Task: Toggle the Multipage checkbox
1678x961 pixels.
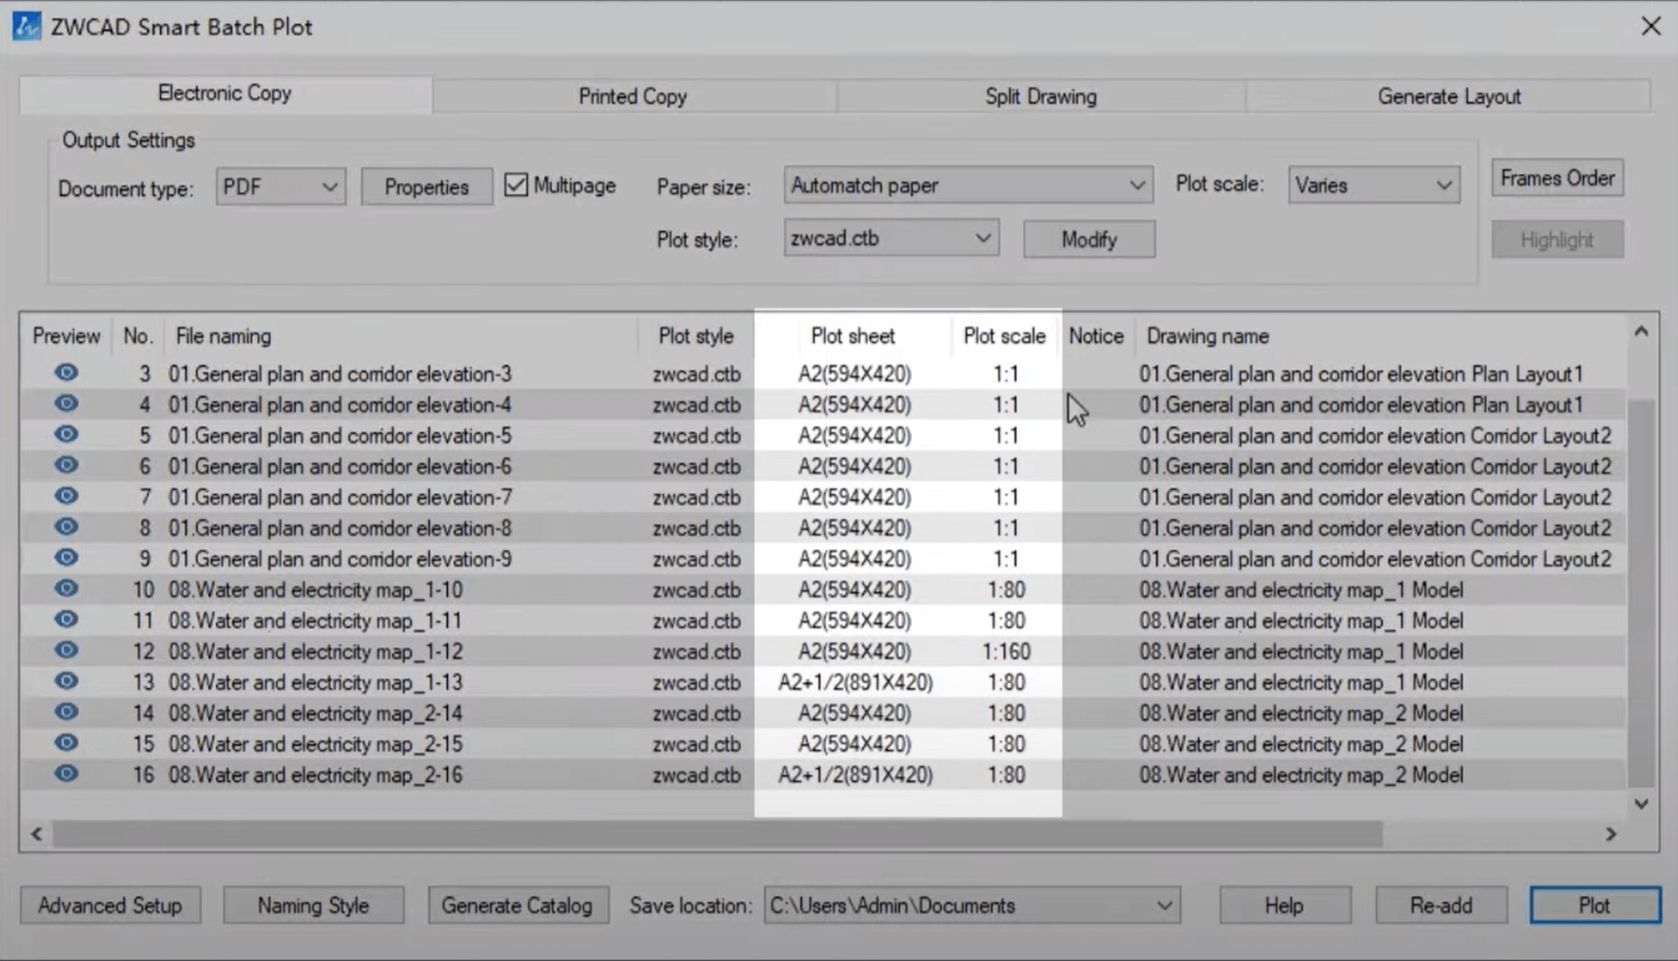Action: pos(516,185)
